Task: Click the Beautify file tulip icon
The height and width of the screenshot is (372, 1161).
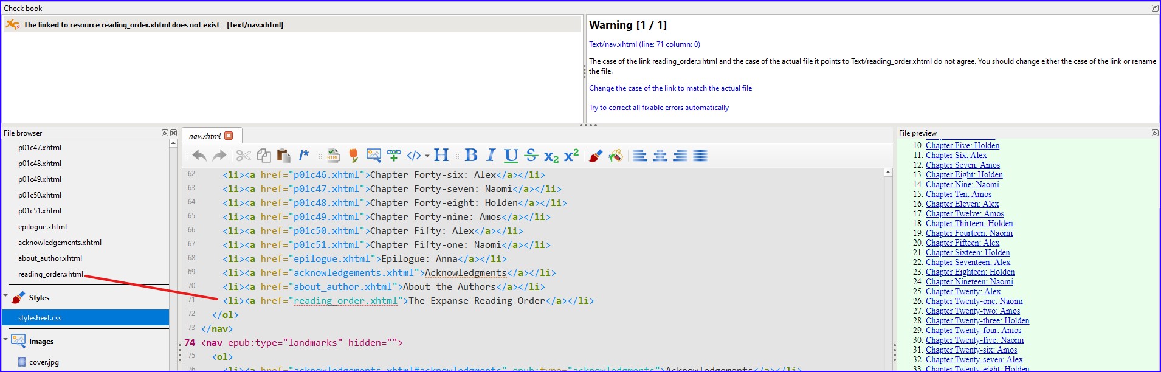Action: pyautogui.click(x=353, y=156)
